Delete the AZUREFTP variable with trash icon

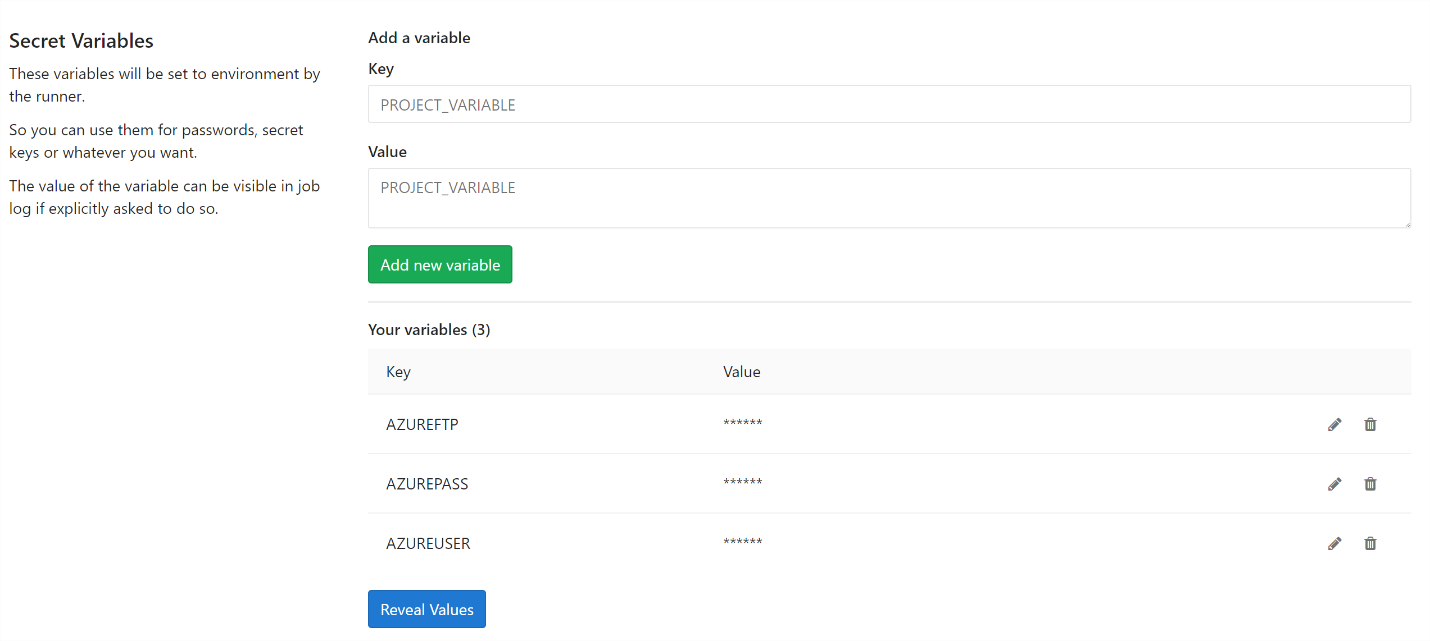(x=1371, y=425)
